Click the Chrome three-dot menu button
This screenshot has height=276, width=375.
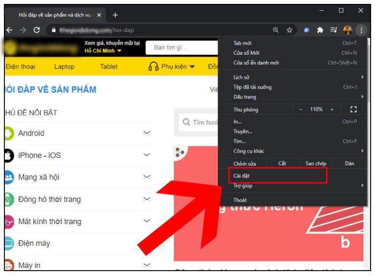[361, 30]
